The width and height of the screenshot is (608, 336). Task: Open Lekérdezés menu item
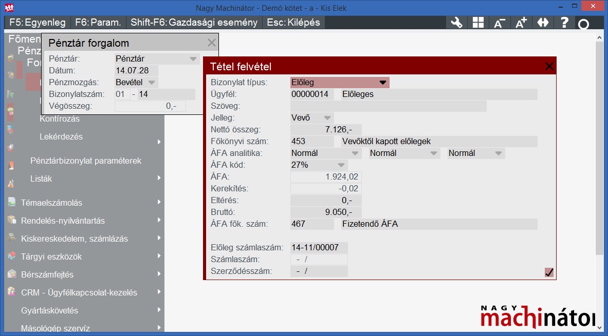pos(61,136)
